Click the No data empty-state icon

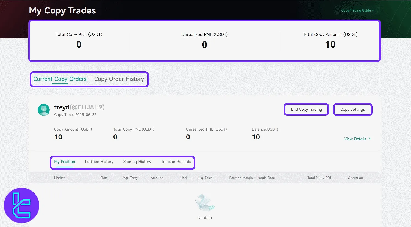(x=205, y=203)
